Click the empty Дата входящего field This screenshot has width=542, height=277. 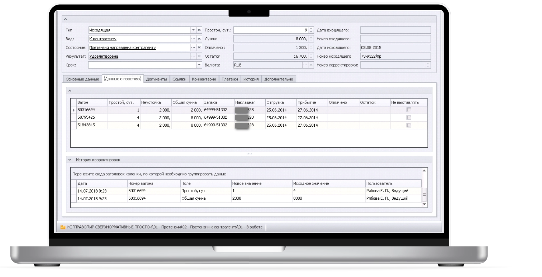(395, 30)
